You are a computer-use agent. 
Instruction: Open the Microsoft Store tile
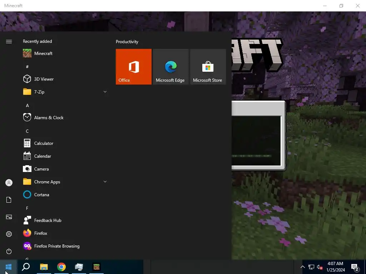tap(208, 67)
